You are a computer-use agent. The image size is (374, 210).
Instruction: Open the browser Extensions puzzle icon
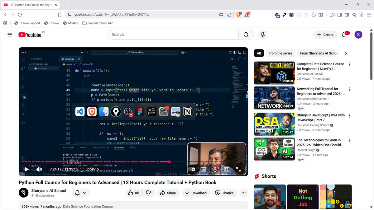(313, 15)
